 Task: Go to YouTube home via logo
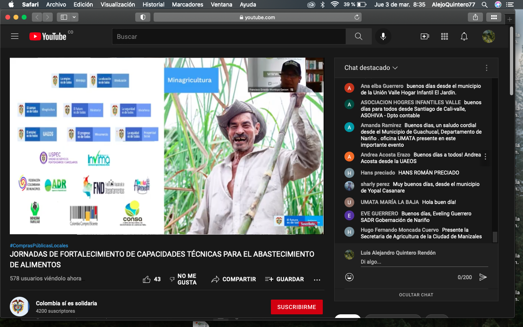[x=48, y=36]
